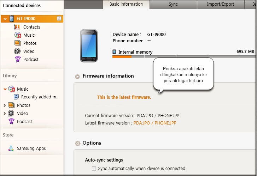Switch to the Sync tab
The height and width of the screenshot is (176, 257).
coord(173,5)
